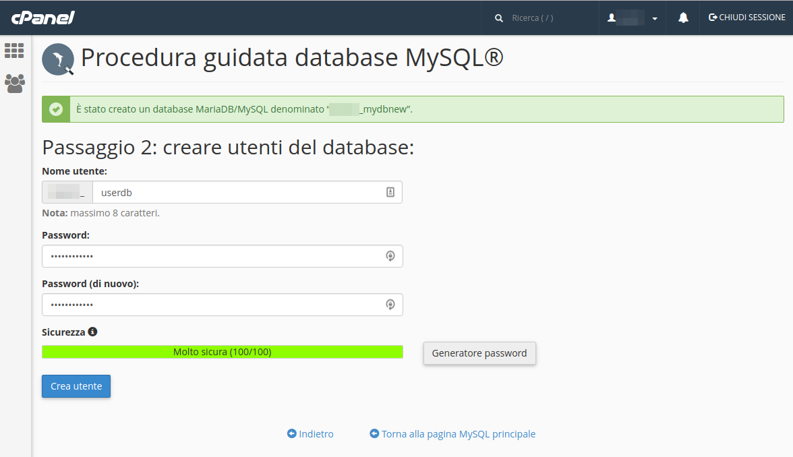The image size is (793, 457).
Task: Click the arrow icon before Torna alla pagina
Action: [x=374, y=433]
